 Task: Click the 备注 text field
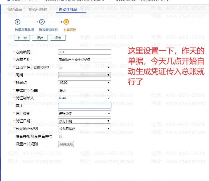tap(85, 106)
